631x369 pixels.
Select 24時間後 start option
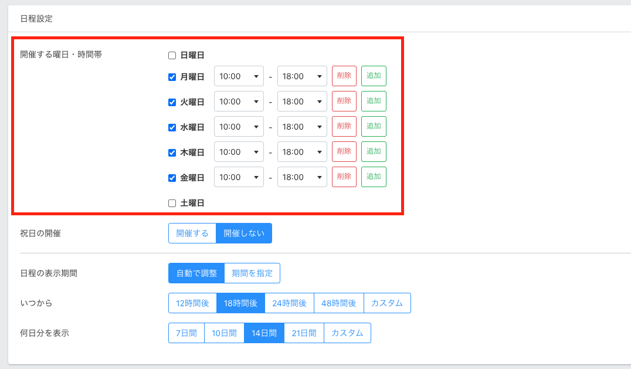289,303
